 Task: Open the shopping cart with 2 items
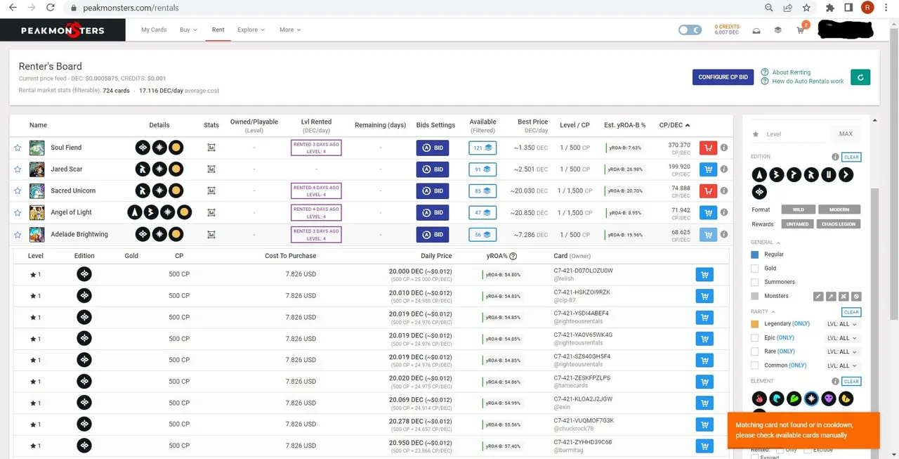[x=801, y=30]
